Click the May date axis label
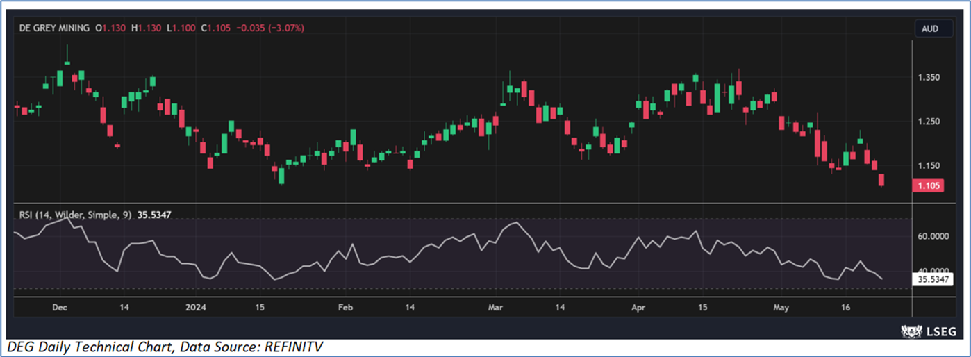Screen dimensions: 971x357 tap(782, 306)
